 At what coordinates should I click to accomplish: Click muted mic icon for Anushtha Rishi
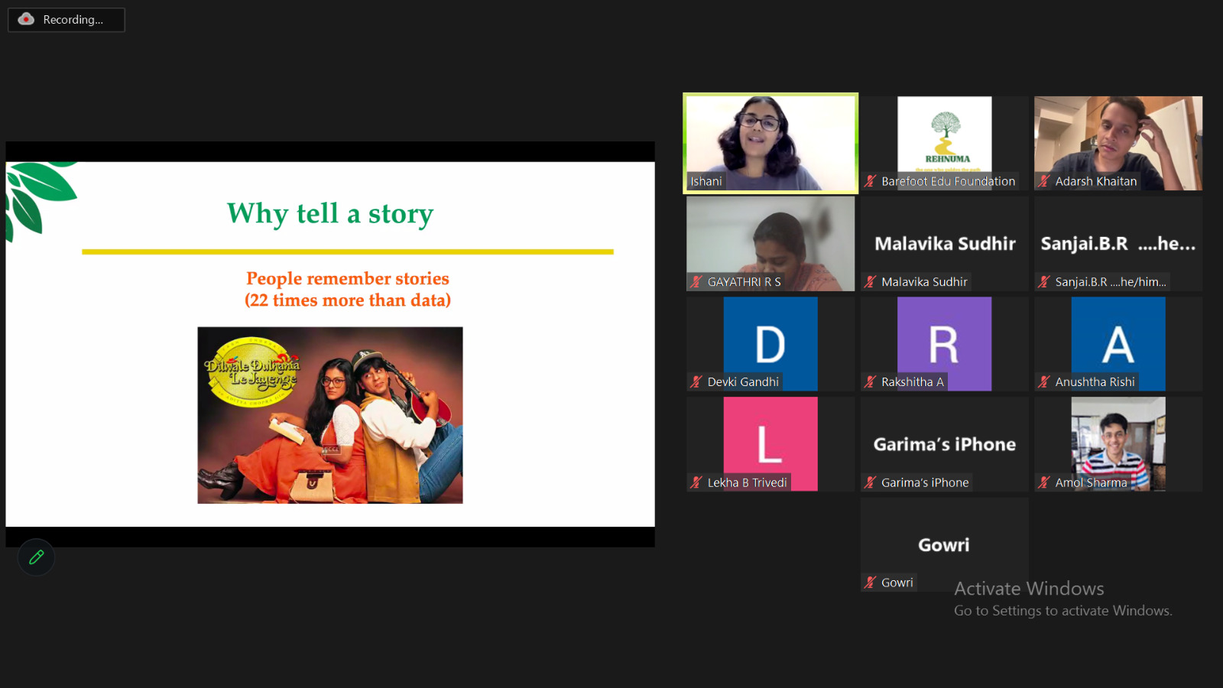coord(1044,381)
